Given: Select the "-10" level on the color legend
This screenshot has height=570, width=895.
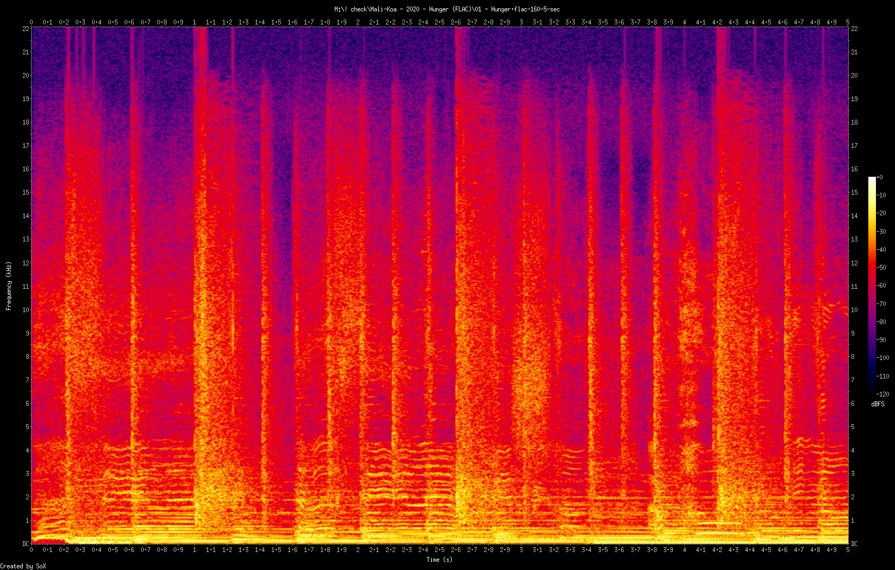Looking at the screenshot, I should click(882, 195).
